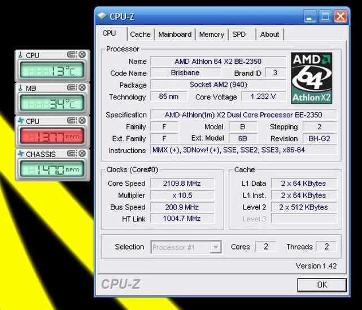Minimize the CPU-Z window
This screenshot has height=310, width=362.
[x=309, y=16]
